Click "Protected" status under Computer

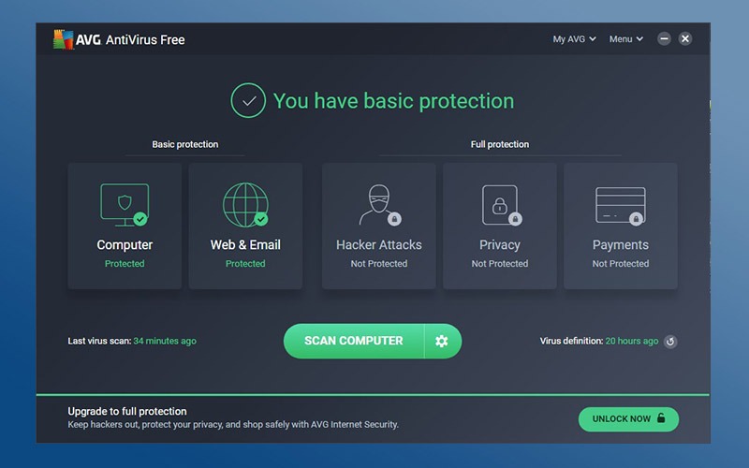pos(125,264)
